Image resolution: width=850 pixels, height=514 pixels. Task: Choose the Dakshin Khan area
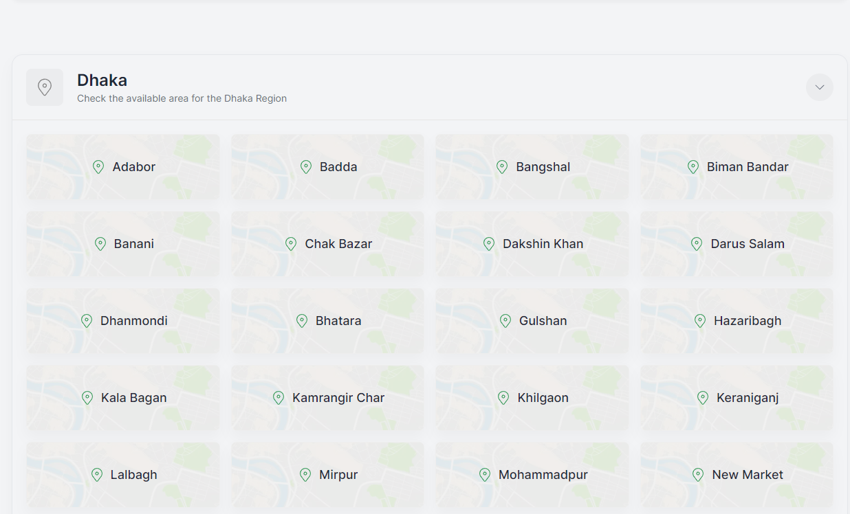pos(532,244)
